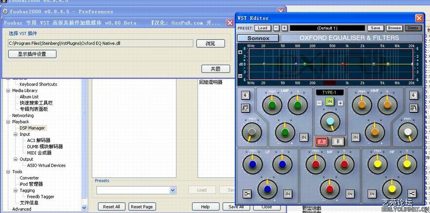Viewport: 430px width, 213px height.
Task: Toggle the LF band IN button
Action: tap(288, 194)
